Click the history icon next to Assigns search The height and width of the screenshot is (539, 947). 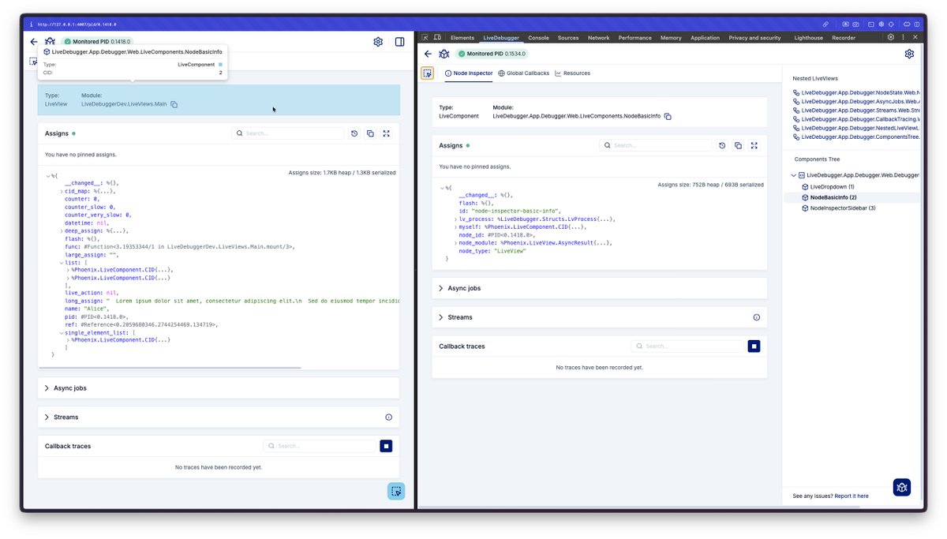tap(354, 133)
